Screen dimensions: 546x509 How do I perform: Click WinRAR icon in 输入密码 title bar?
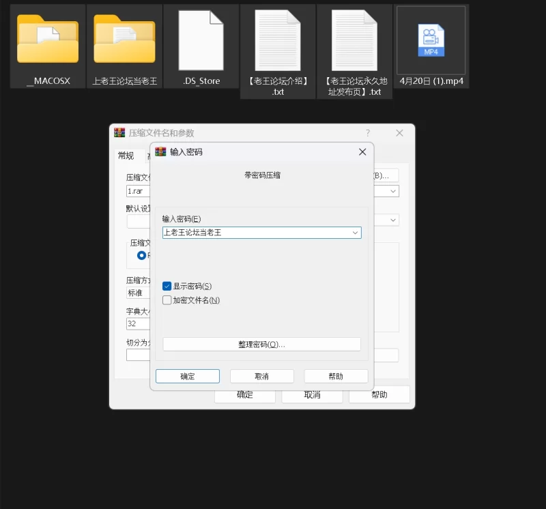click(161, 152)
